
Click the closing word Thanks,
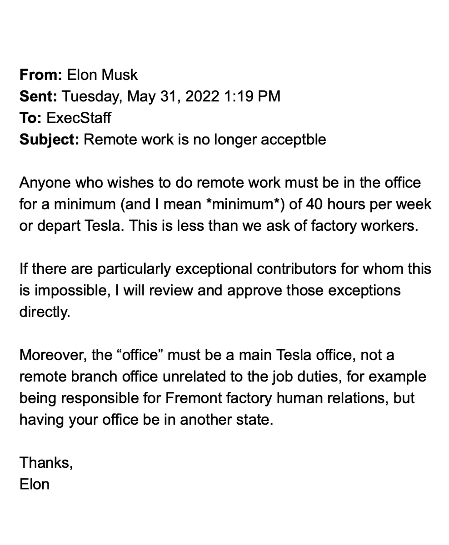[46, 464]
